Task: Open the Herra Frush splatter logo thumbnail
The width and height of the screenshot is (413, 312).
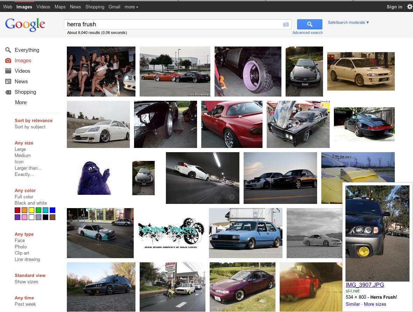Action: (171, 233)
